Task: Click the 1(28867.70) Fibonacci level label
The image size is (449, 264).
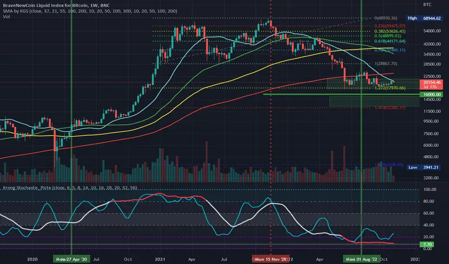Action: pos(386,64)
